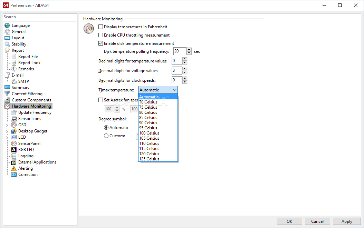Click the Hardware Monitoring gauge icon in tree

coord(7,106)
